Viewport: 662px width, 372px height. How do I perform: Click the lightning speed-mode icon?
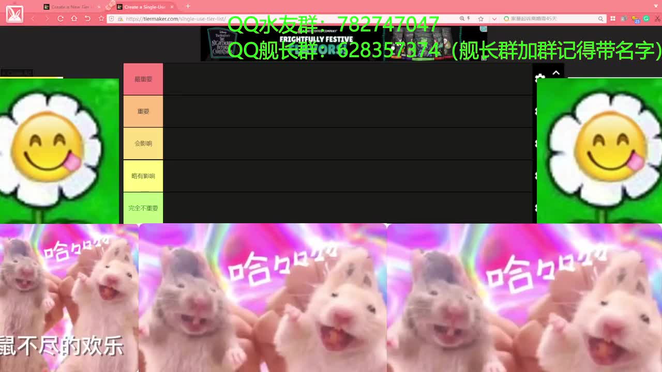click(x=469, y=19)
